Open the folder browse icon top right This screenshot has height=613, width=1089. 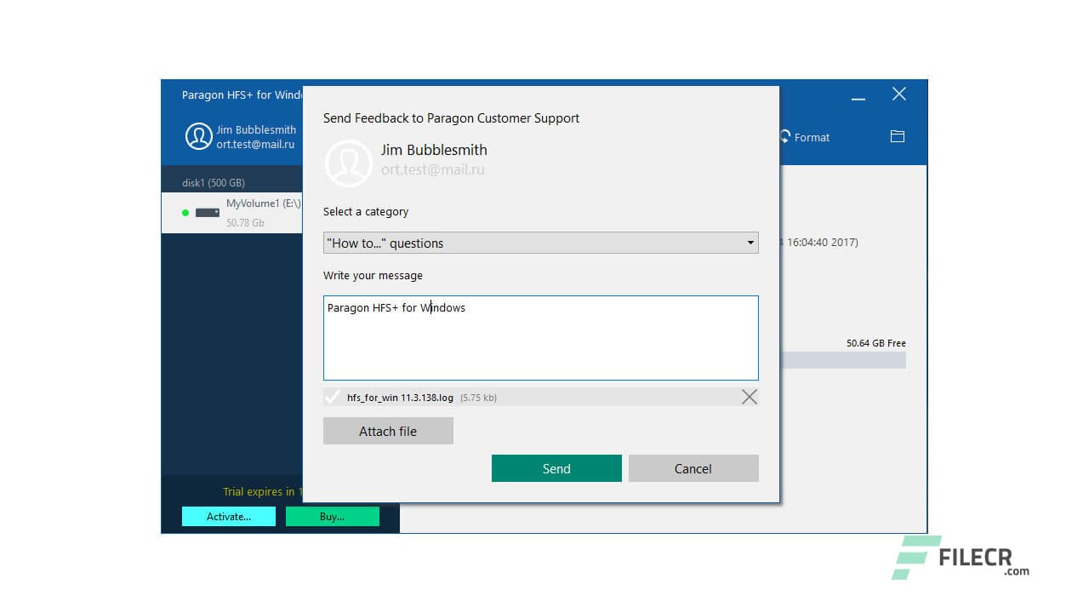897,135
